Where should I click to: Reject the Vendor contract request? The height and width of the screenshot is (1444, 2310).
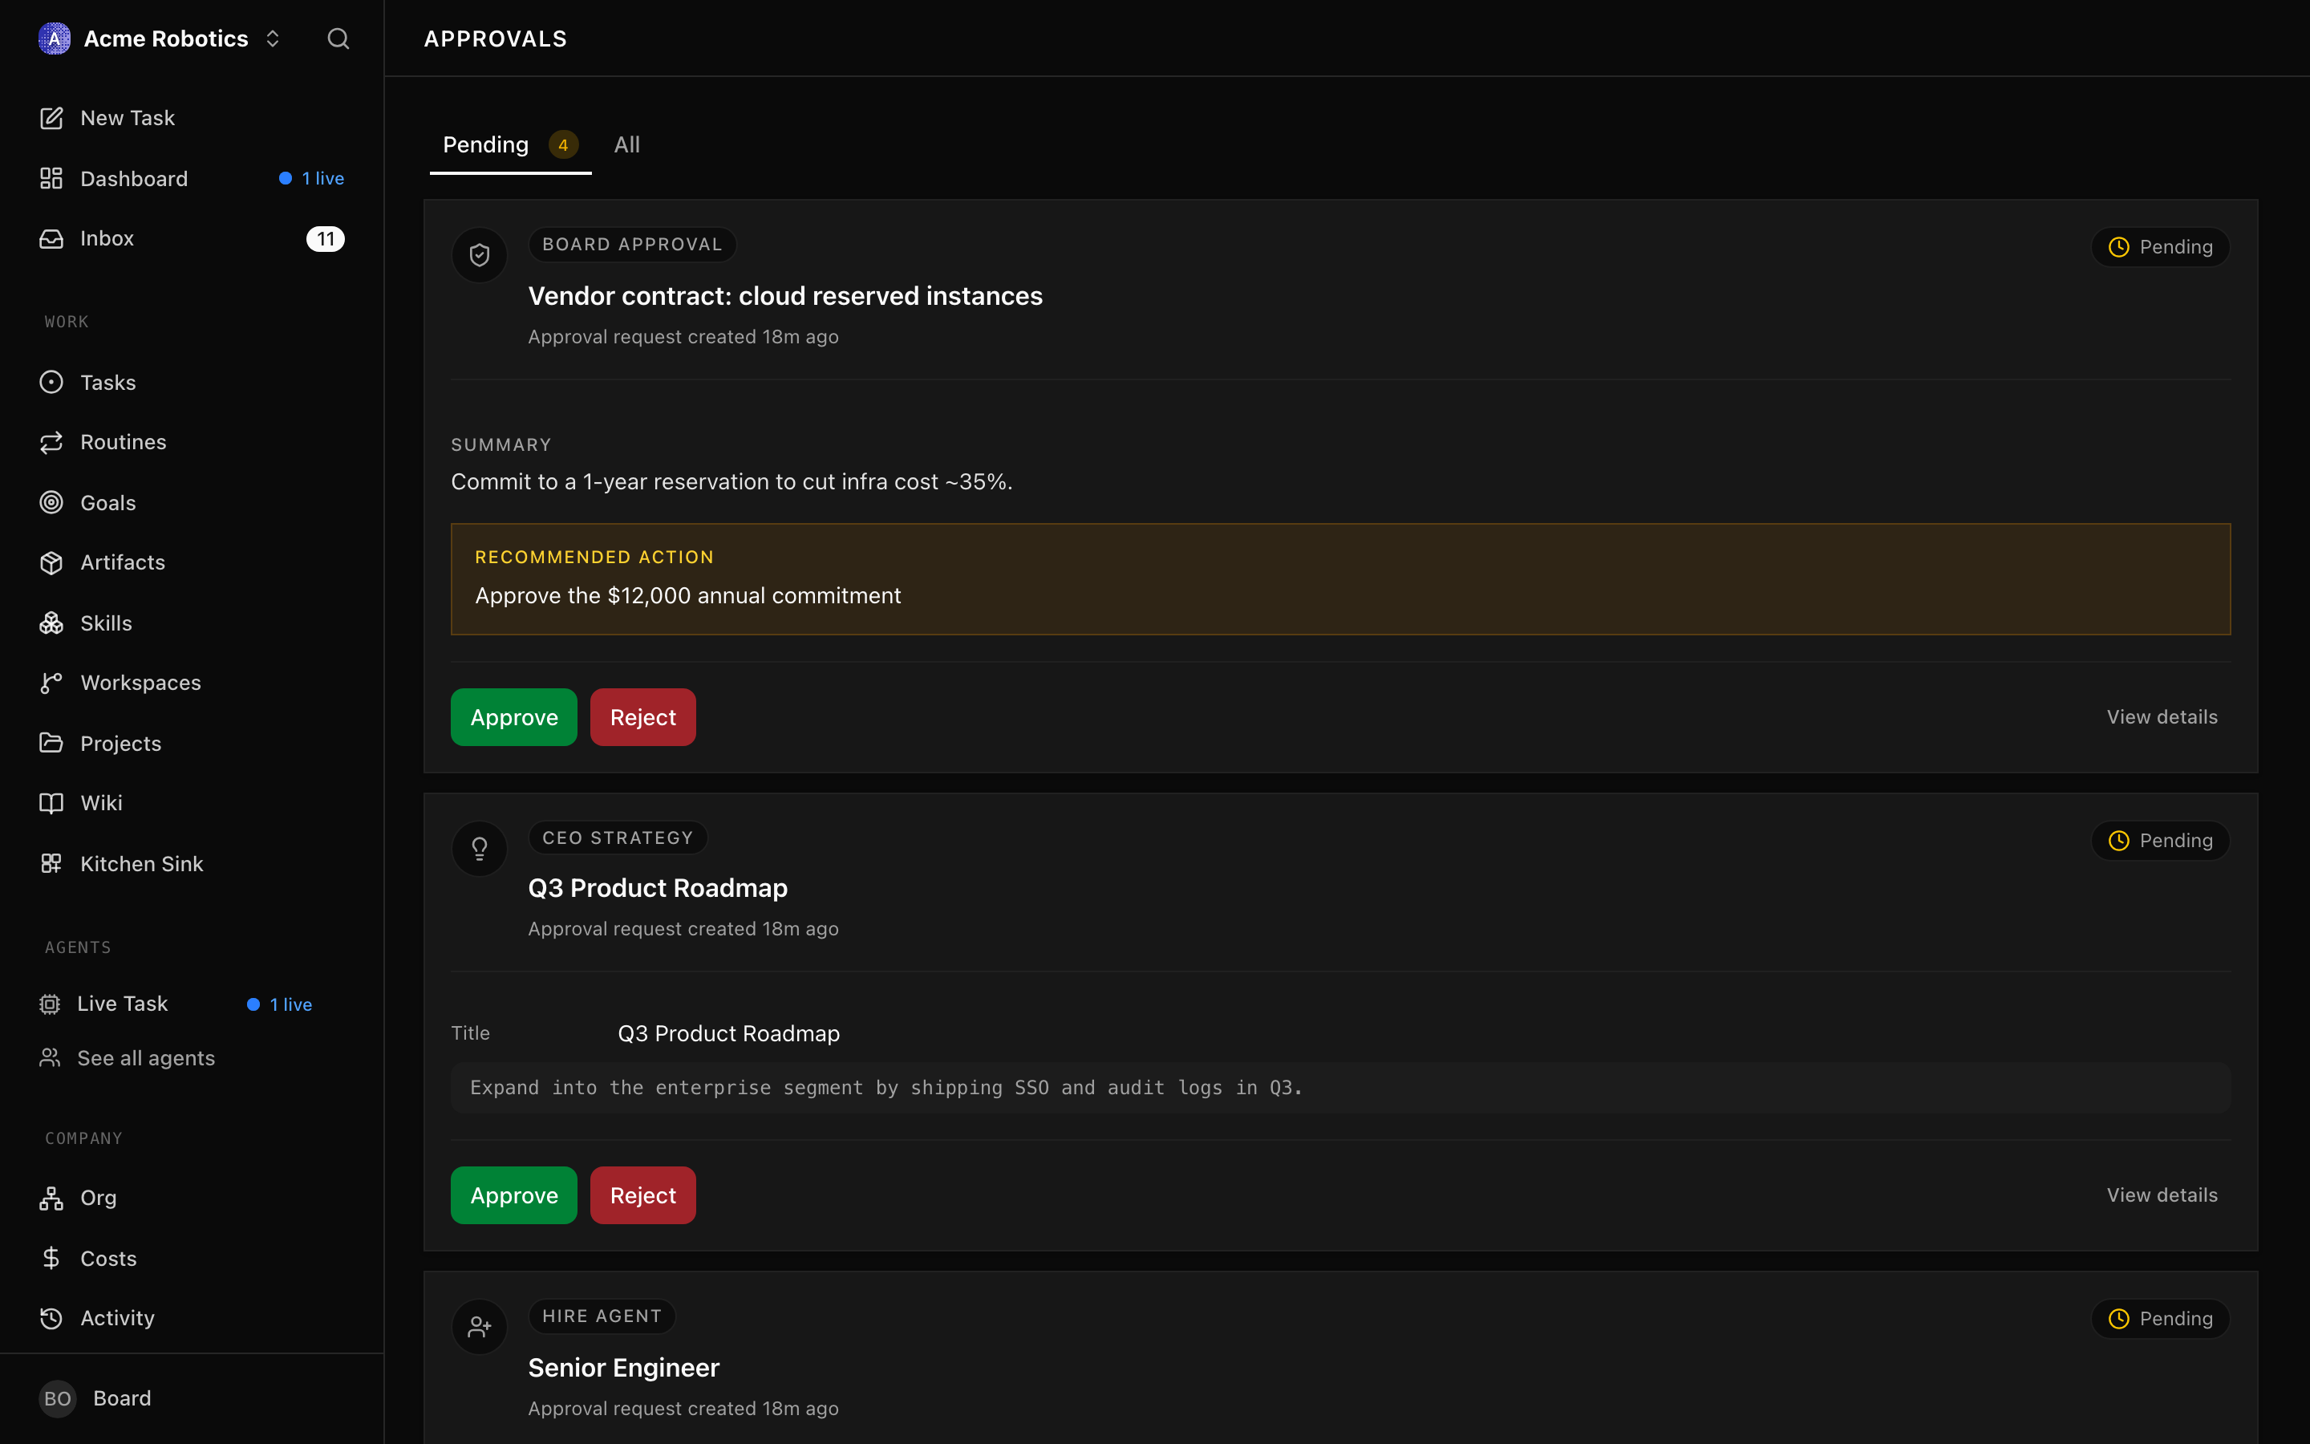(642, 717)
